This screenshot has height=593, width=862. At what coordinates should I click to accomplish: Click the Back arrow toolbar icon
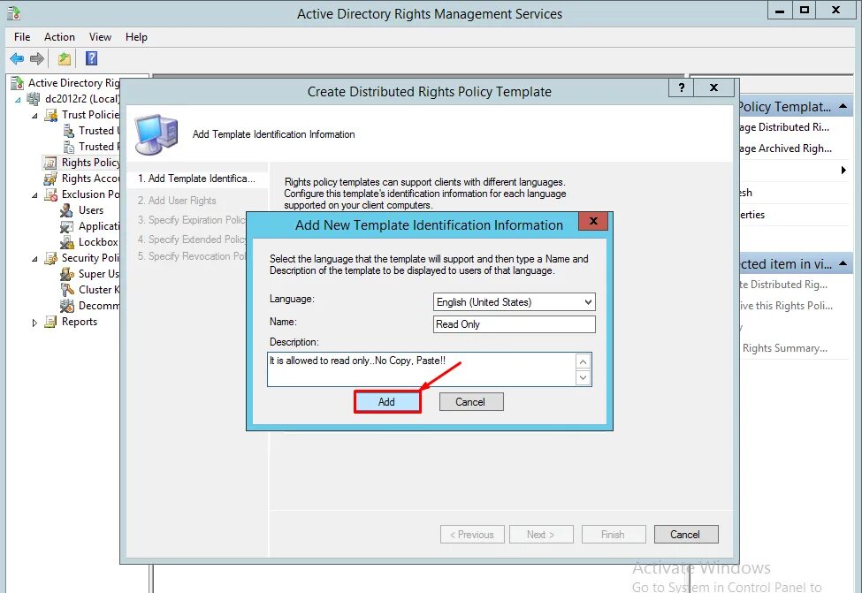click(x=17, y=58)
